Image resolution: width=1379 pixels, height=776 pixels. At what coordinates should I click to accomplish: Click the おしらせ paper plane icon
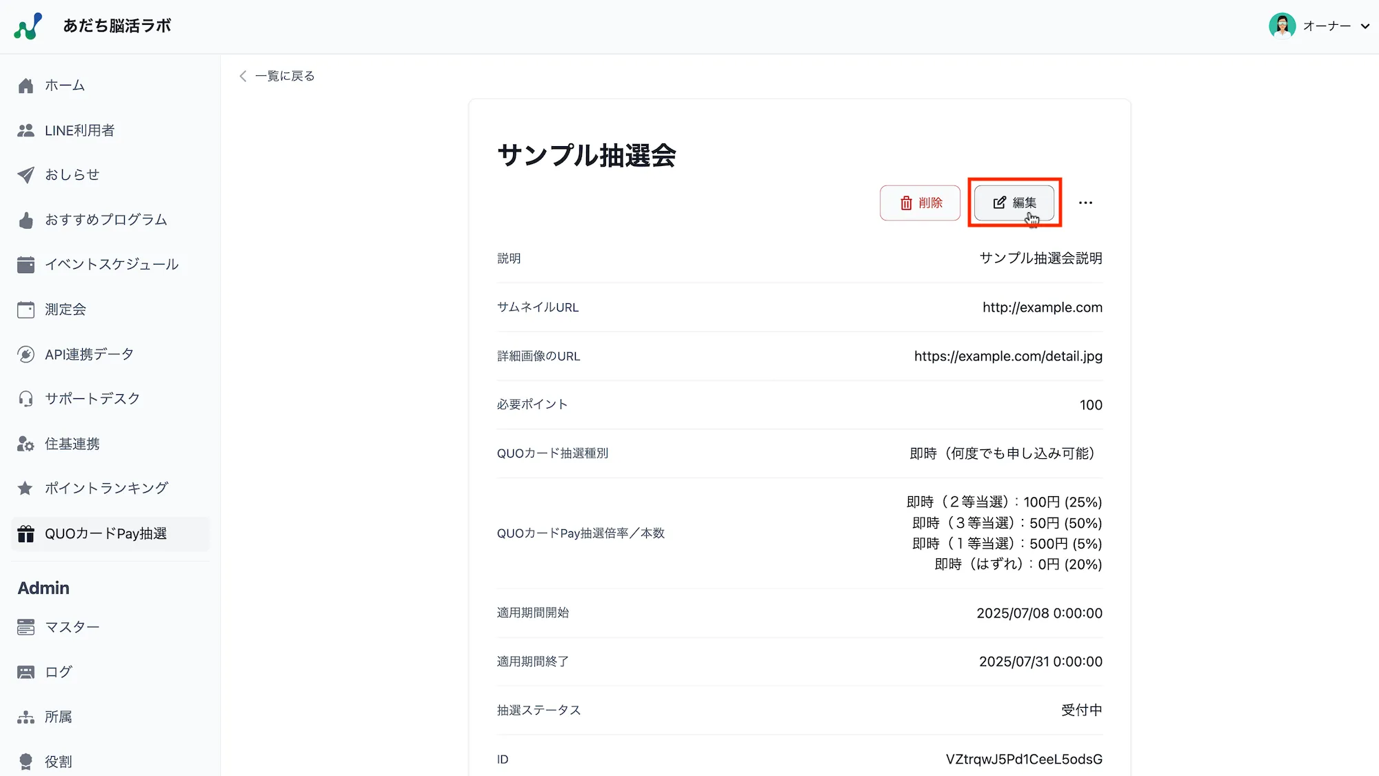pos(26,174)
